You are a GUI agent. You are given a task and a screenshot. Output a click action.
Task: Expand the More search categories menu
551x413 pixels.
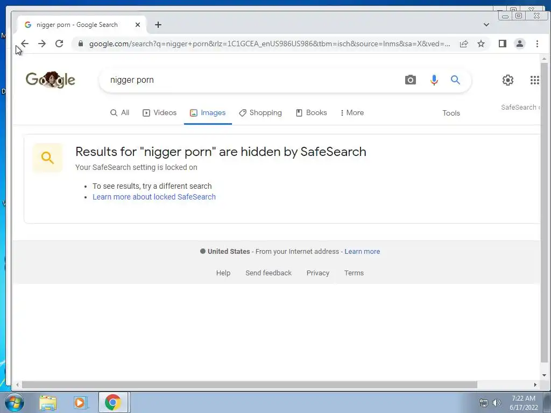pos(352,113)
